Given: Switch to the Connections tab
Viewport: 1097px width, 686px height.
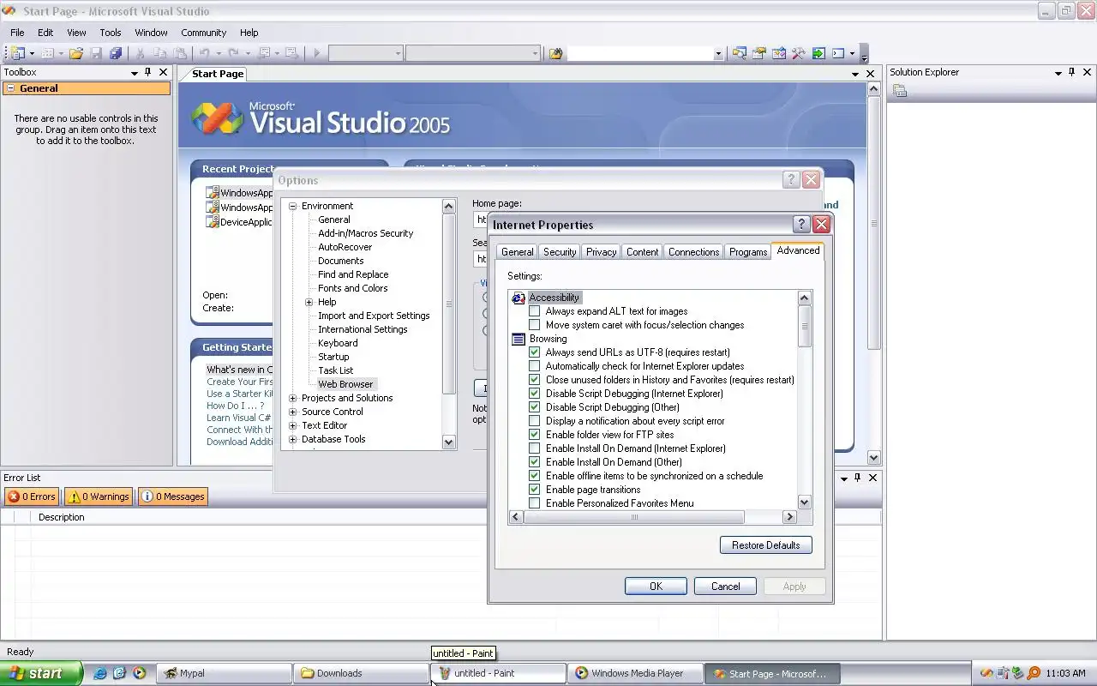Looking at the screenshot, I should coord(693,251).
